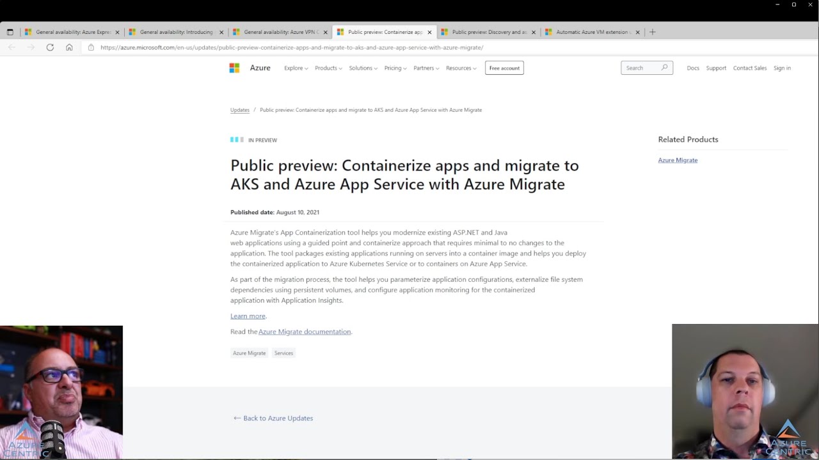Expand the Pricing menu
This screenshot has width=819, height=460.
click(395, 68)
